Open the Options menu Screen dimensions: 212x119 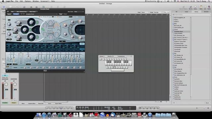pos(27,1)
